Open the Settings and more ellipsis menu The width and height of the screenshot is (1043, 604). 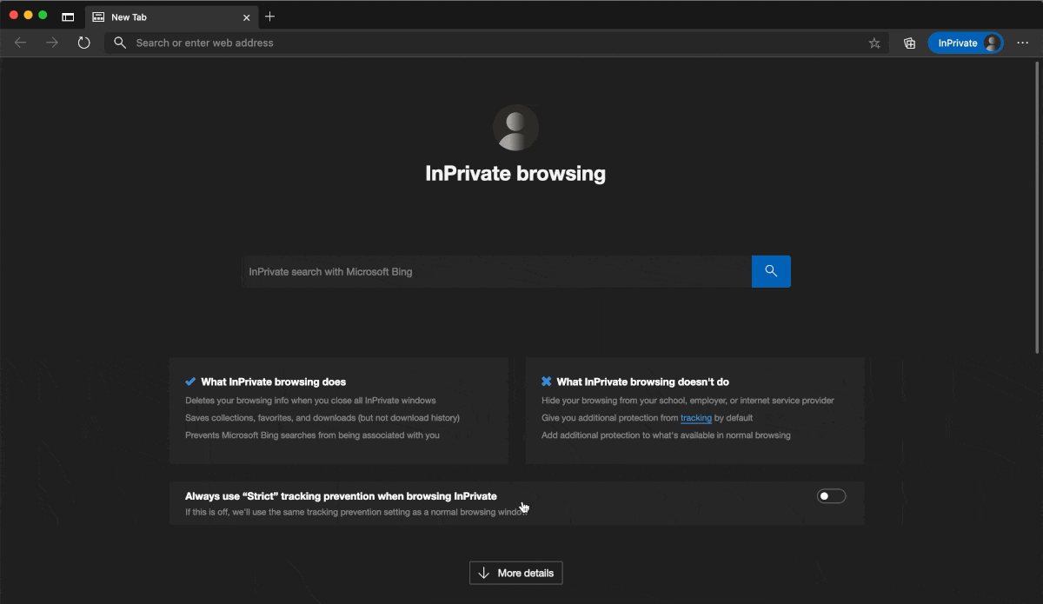[1022, 43]
